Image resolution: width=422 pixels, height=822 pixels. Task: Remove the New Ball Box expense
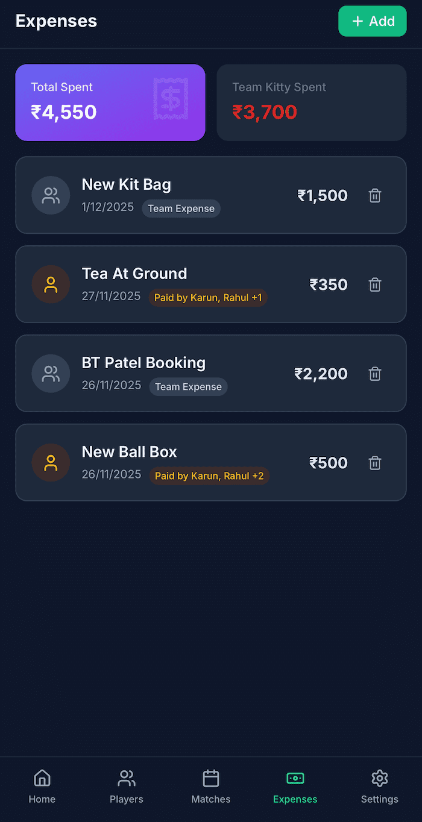(x=375, y=463)
